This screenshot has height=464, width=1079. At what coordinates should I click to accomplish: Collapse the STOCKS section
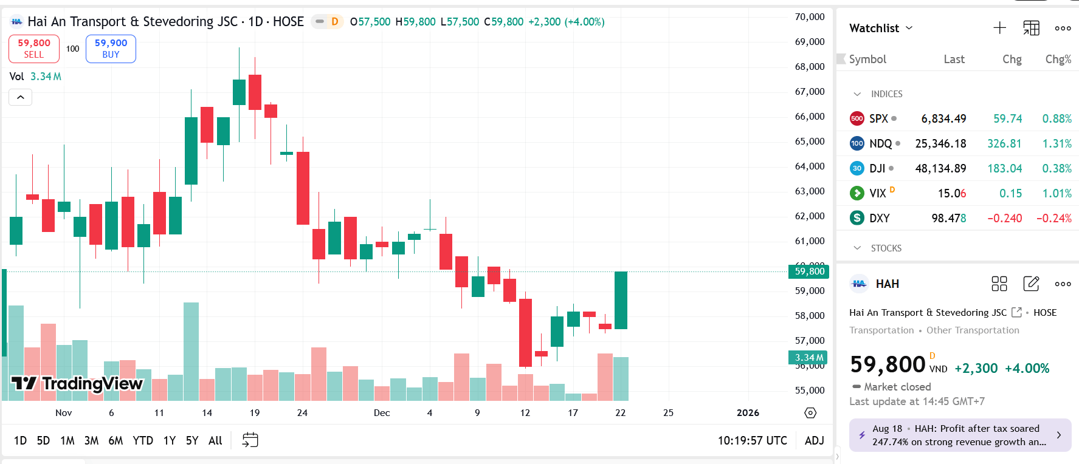click(x=857, y=248)
